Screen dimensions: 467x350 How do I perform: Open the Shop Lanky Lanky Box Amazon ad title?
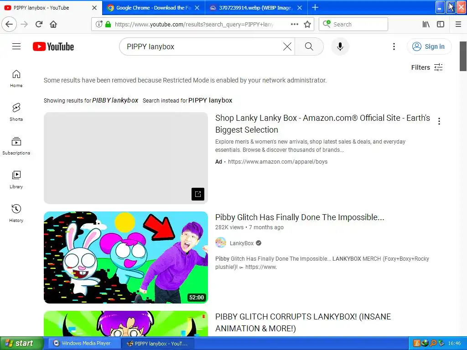click(322, 124)
